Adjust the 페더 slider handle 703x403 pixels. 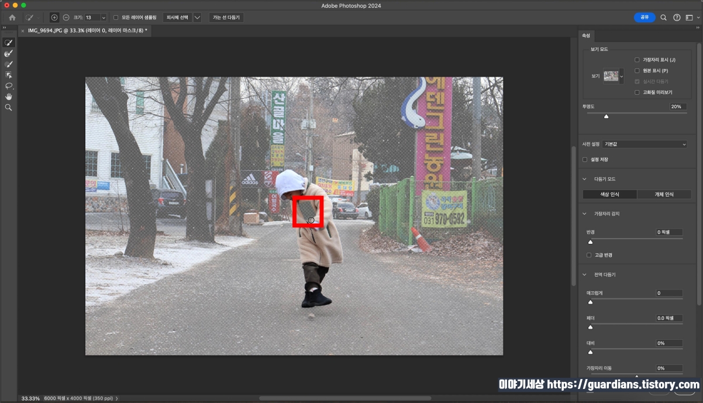click(590, 328)
